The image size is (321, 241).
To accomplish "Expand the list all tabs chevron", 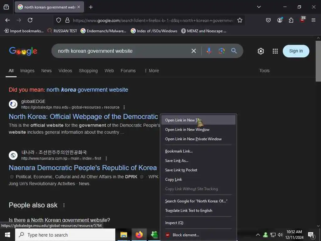I will pyautogui.click(x=259, y=7).
